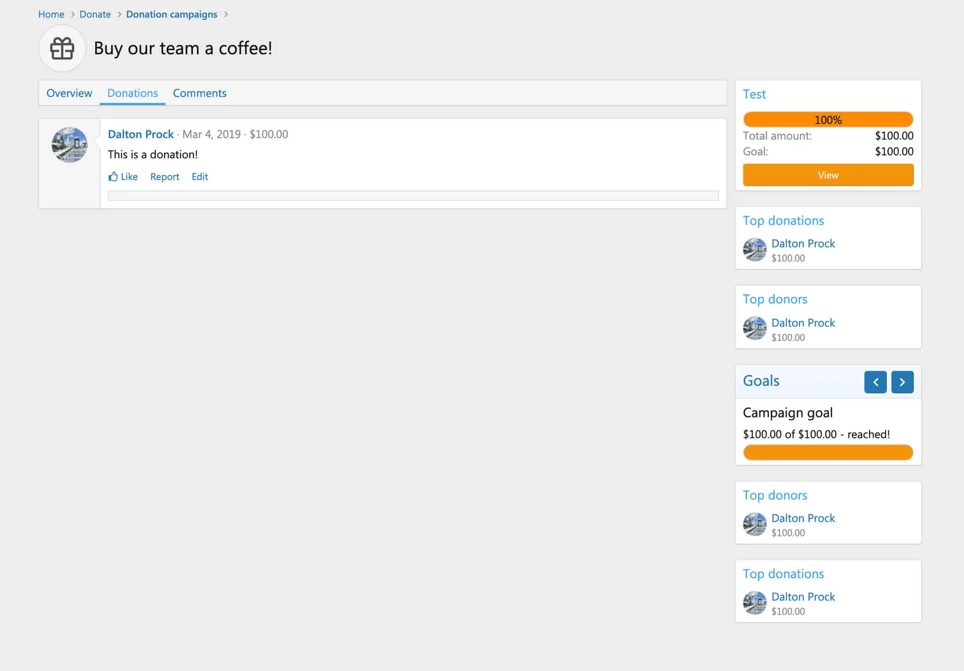Go to previous goal using left arrow
The image size is (964, 671).
[x=875, y=382]
